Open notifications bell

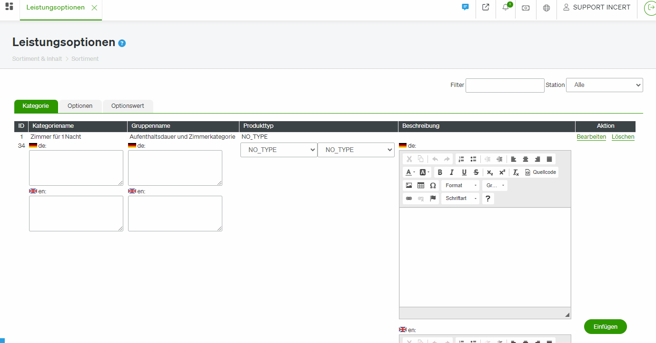(x=506, y=7)
